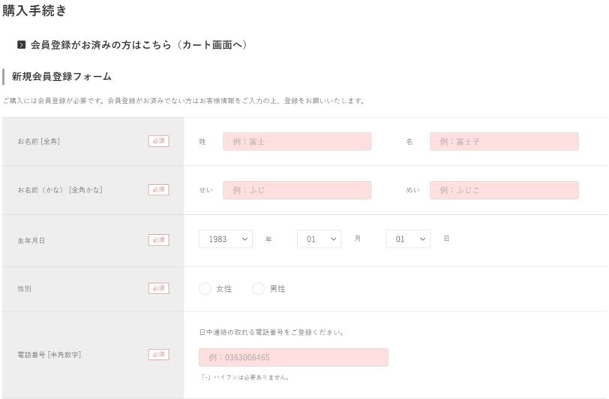609x399 pixels.
Task: Click the 日中連絡の取れる電話番号をご登録ください text
Action: point(271,332)
